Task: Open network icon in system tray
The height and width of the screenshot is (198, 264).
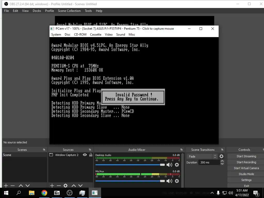Action: click(x=224, y=193)
